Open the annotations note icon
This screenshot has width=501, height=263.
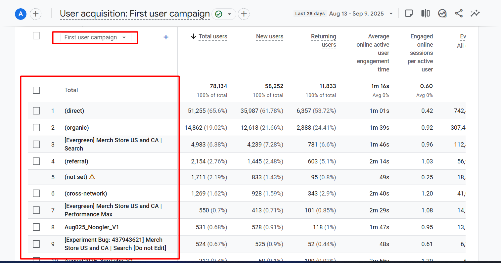[409, 14]
